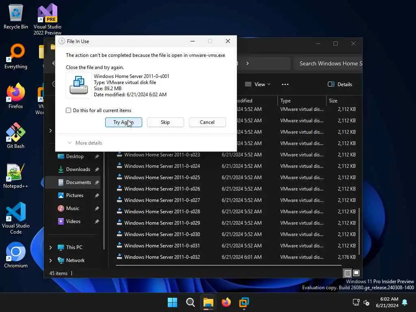Launch Notepad++ desktop shortcut
The image size is (416, 312).
point(16,175)
